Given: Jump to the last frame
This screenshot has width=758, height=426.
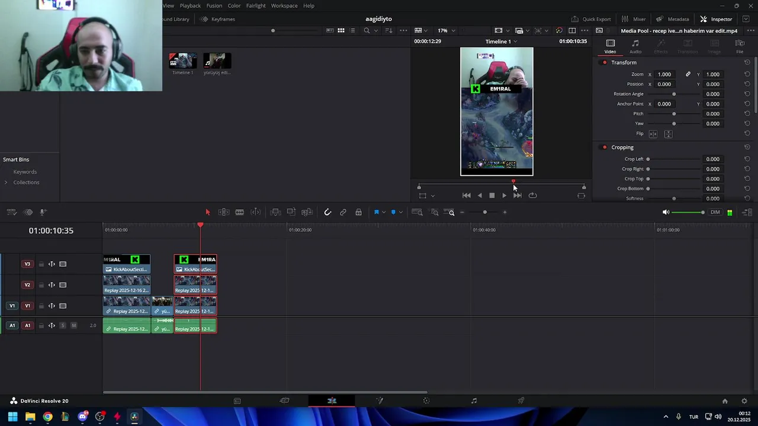Looking at the screenshot, I should (x=518, y=195).
